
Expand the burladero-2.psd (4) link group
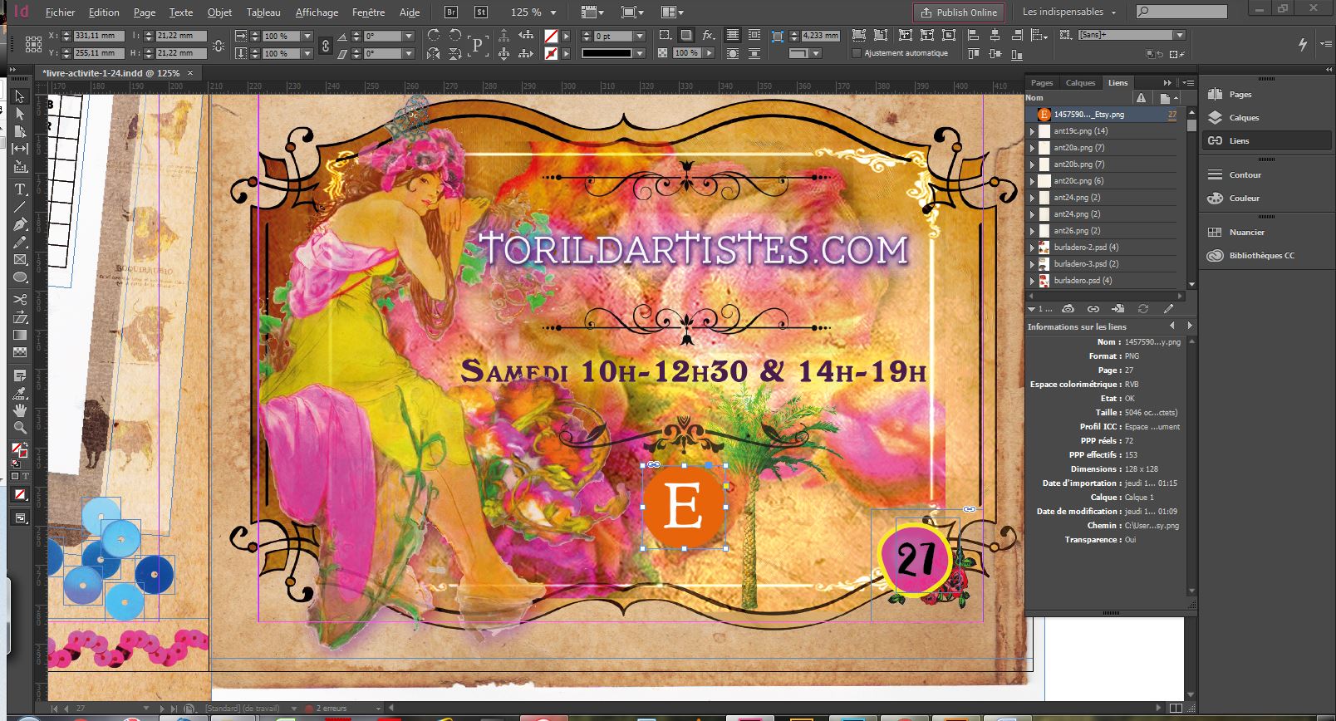pyautogui.click(x=1033, y=248)
